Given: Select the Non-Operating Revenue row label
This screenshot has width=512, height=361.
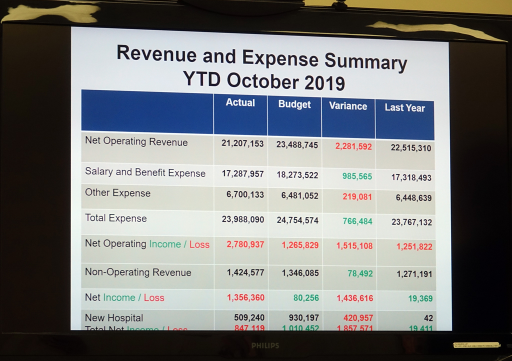Looking at the screenshot, I should 138,272.
